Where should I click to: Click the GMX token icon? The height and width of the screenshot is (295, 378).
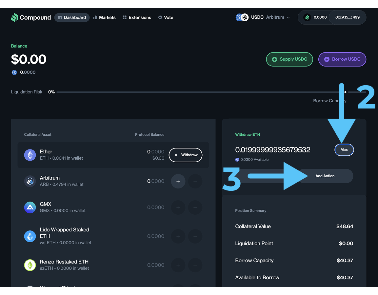(30, 207)
